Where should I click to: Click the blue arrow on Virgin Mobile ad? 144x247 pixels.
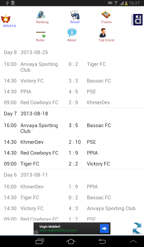coord(104,228)
